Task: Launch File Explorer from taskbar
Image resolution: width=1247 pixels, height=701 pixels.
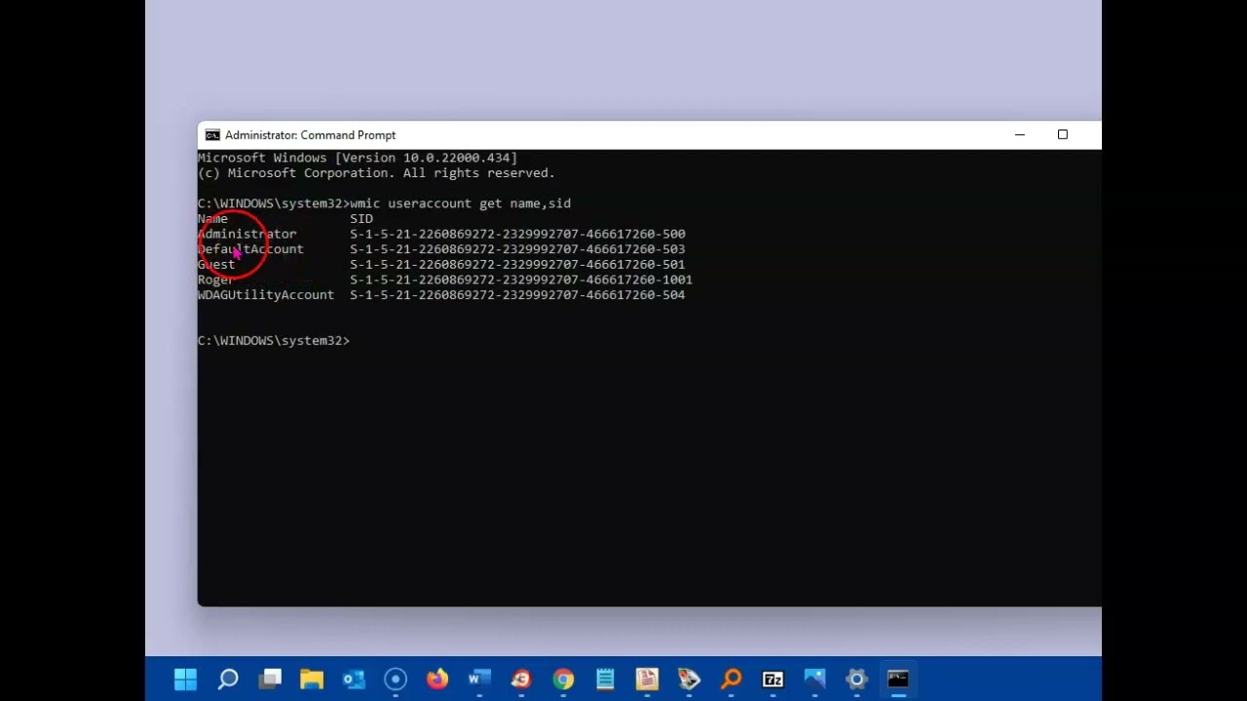Action: pos(312,679)
